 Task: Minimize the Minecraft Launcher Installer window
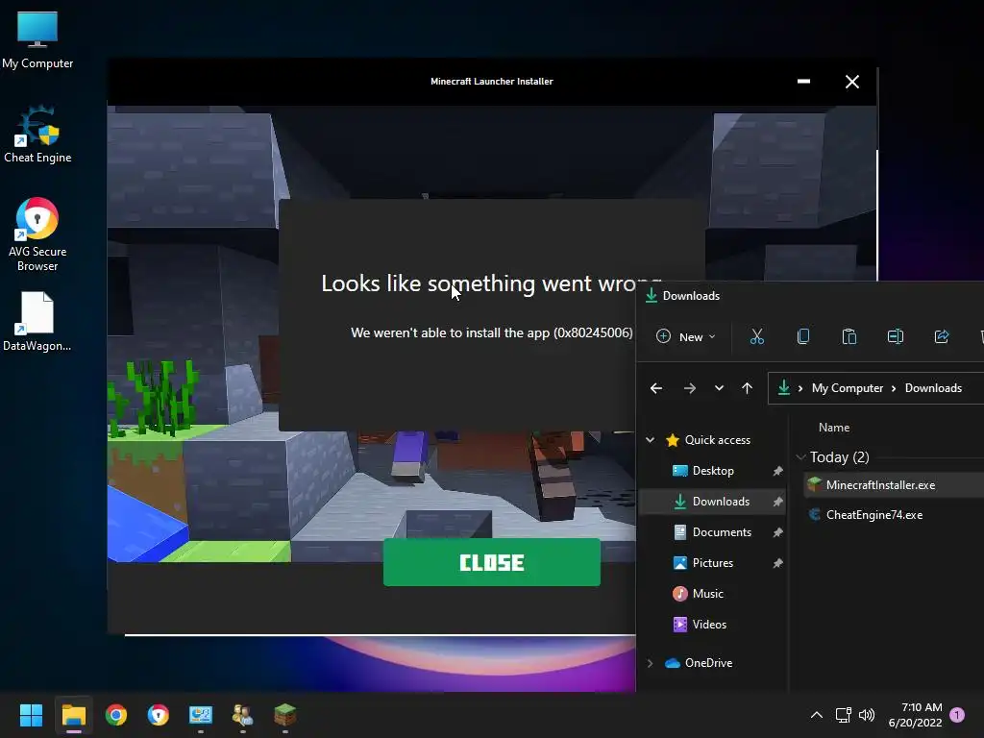pyautogui.click(x=803, y=82)
